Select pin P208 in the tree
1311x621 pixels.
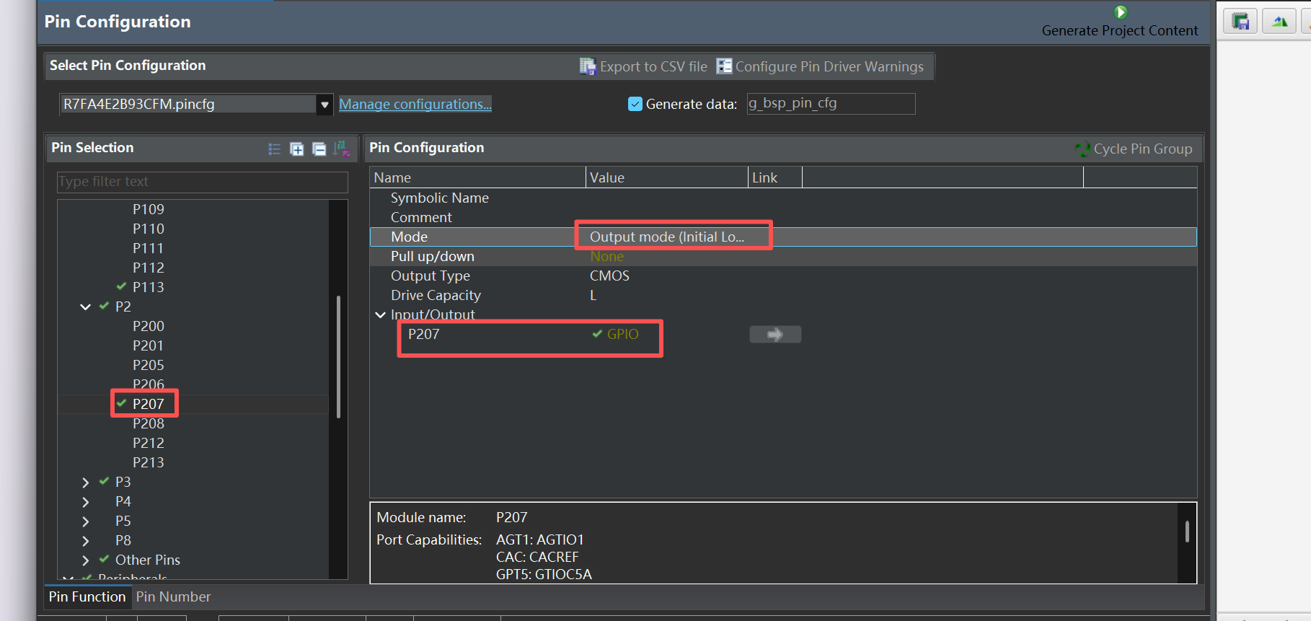[149, 423]
